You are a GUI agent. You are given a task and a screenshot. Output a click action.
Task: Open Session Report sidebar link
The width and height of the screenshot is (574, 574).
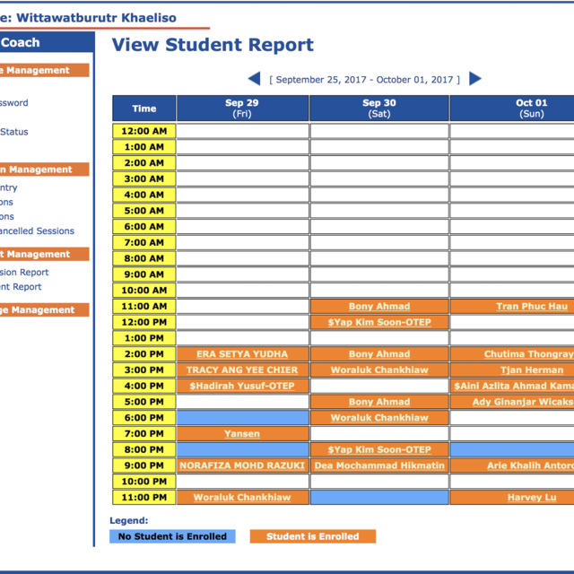24,273
